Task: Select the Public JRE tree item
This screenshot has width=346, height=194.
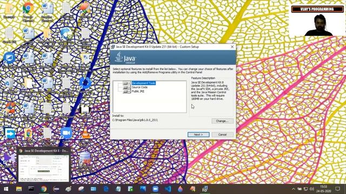Action: click(x=138, y=91)
